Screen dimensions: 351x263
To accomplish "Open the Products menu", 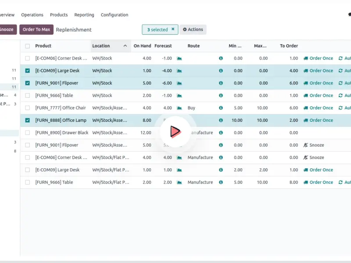I will coord(59,15).
